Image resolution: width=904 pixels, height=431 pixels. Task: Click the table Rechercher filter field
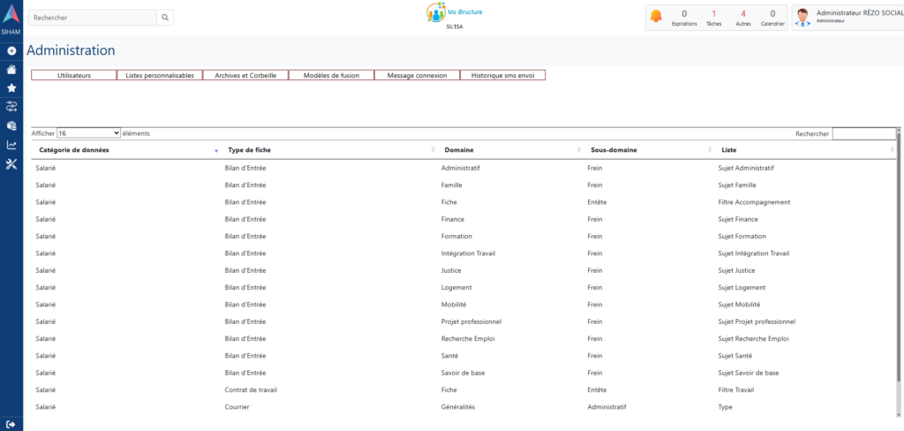click(863, 133)
